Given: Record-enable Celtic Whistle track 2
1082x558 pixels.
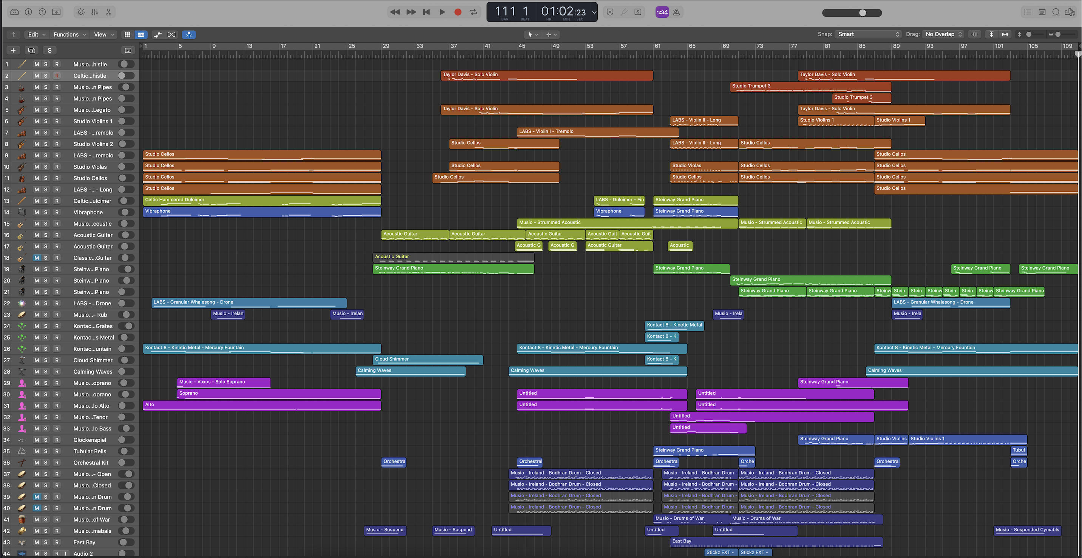Looking at the screenshot, I should click(x=57, y=76).
